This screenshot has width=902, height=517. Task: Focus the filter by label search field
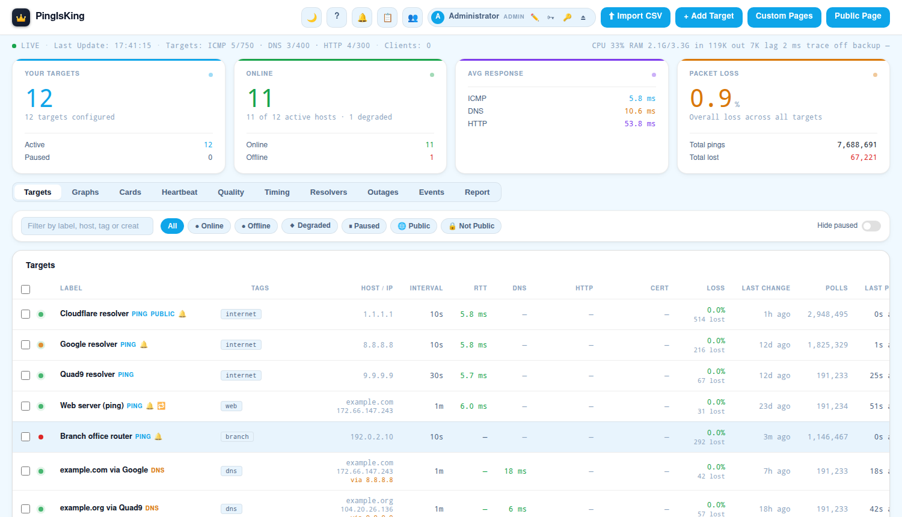pos(87,226)
